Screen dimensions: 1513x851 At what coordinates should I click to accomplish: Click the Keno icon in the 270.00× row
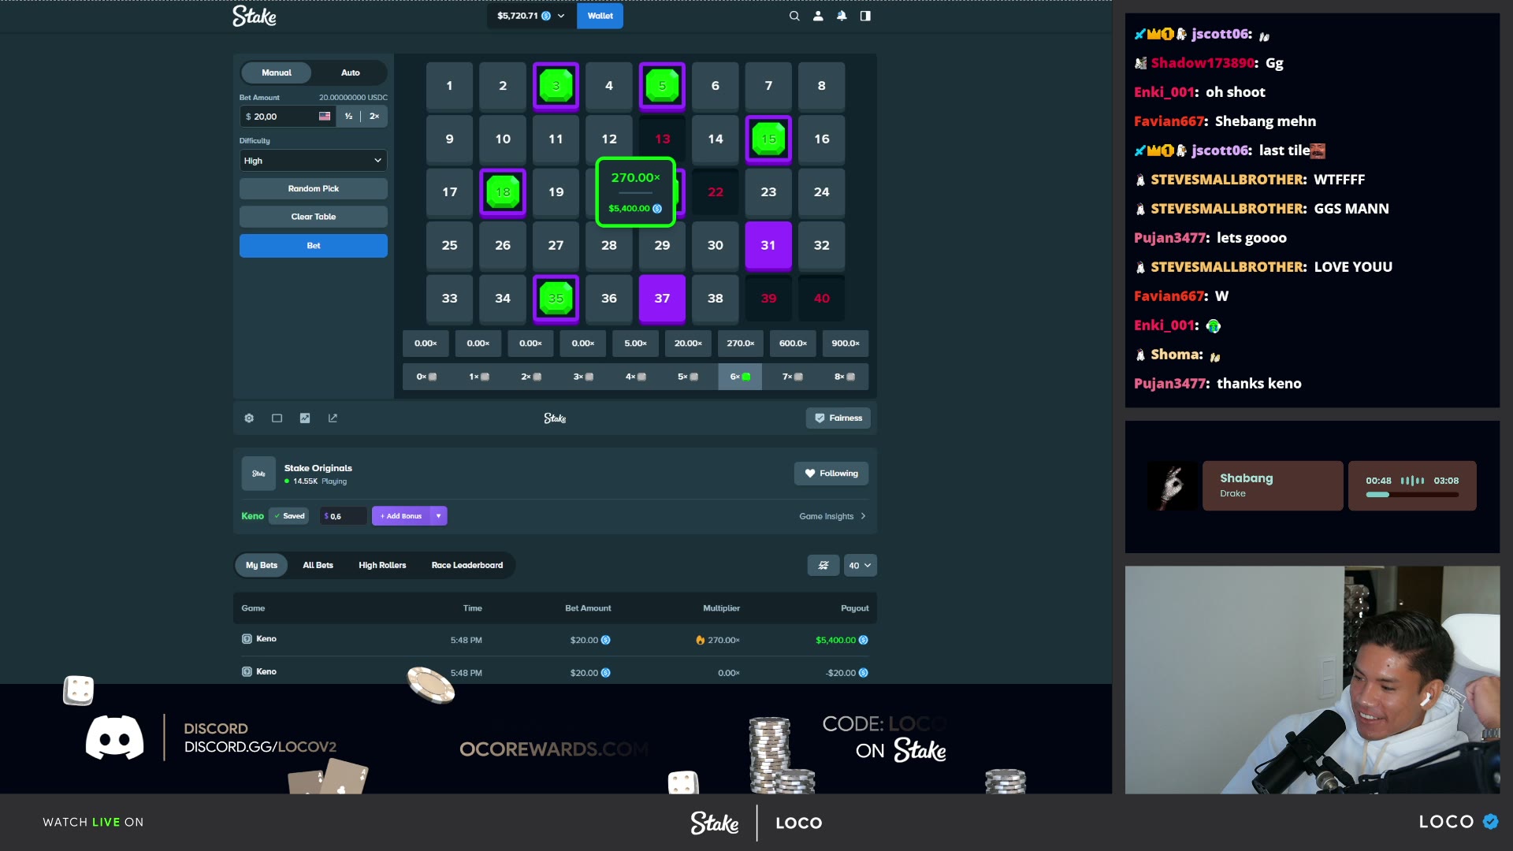[247, 639]
